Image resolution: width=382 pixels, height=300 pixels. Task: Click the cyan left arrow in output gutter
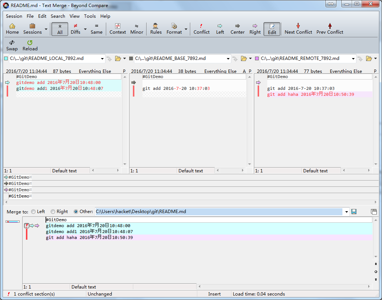[32, 226]
